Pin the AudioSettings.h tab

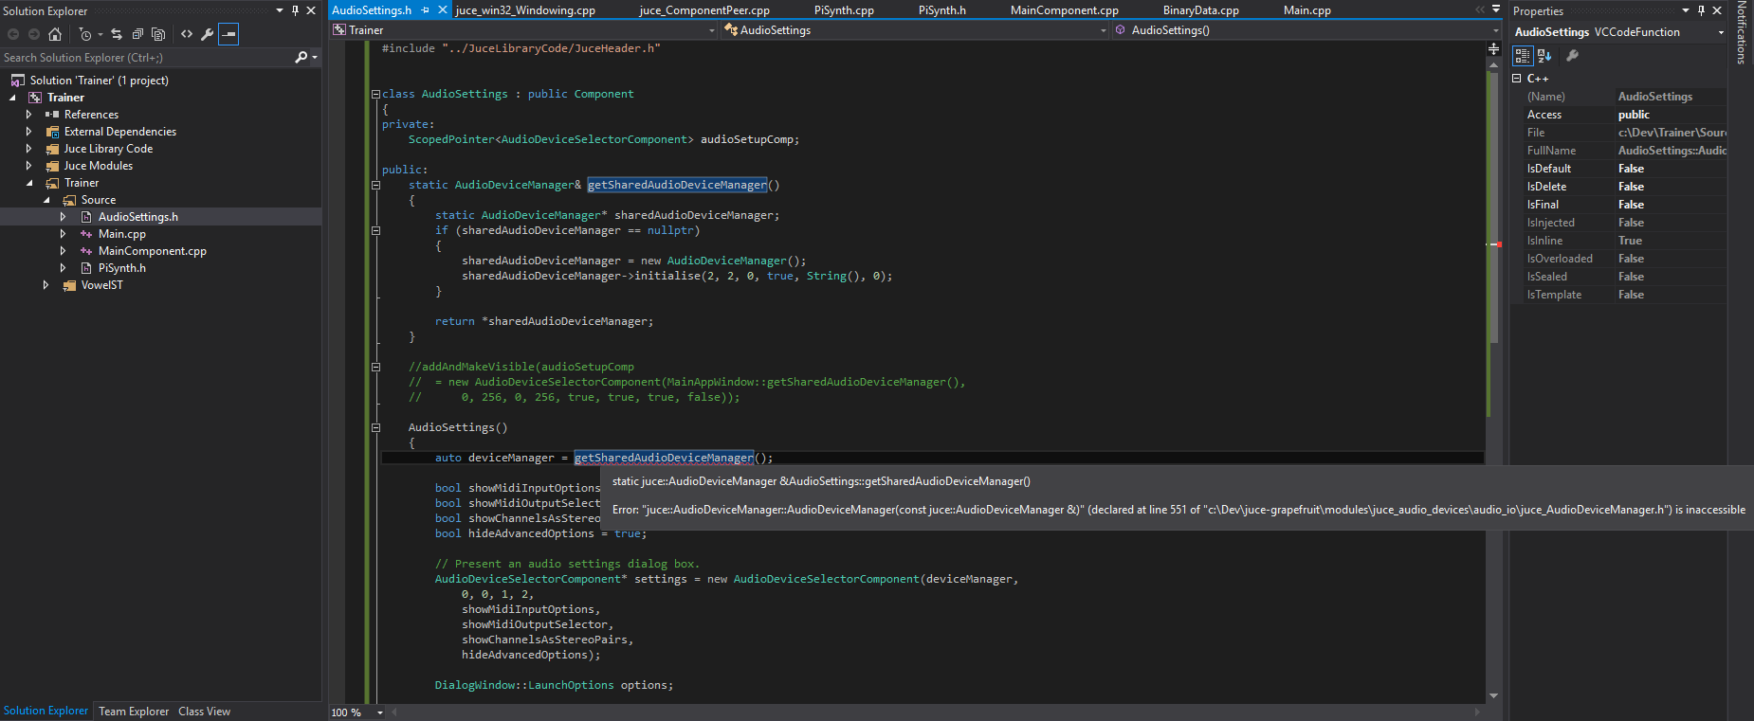[x=425, y=10]
